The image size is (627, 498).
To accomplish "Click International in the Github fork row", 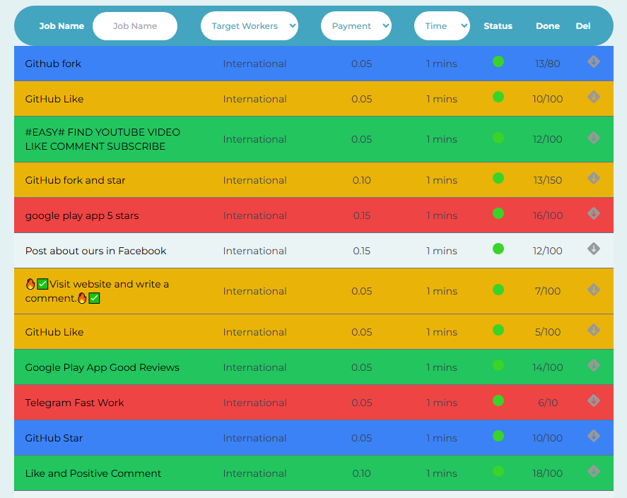I will (x=254, y=64).
